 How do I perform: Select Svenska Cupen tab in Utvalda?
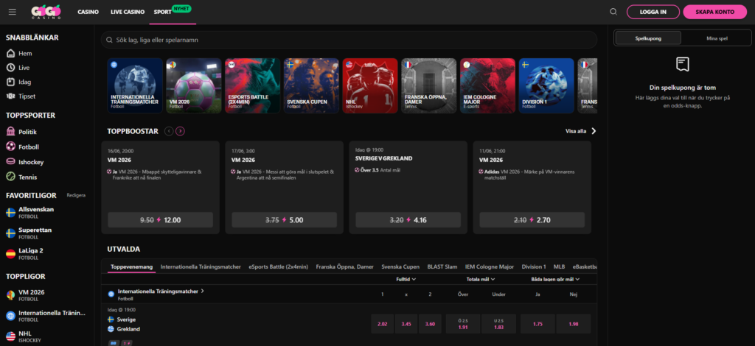[400, 266]
